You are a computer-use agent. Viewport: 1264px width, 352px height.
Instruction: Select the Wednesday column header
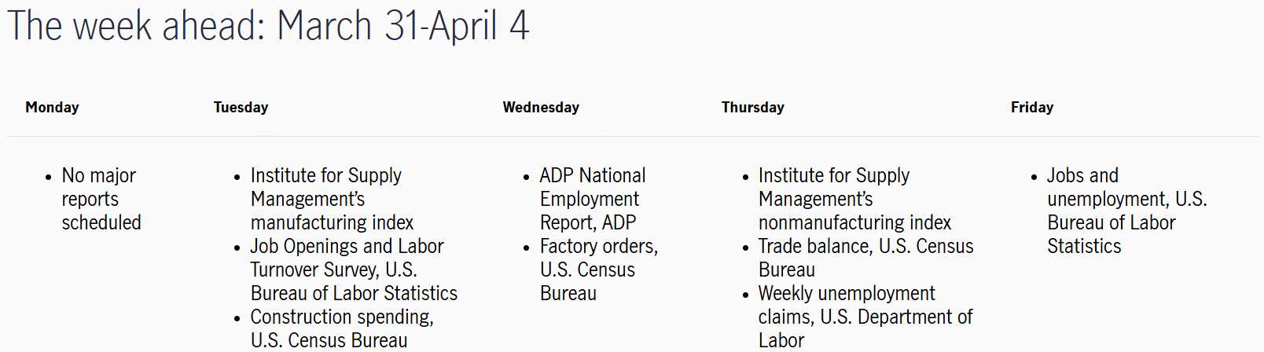point(541,108)
